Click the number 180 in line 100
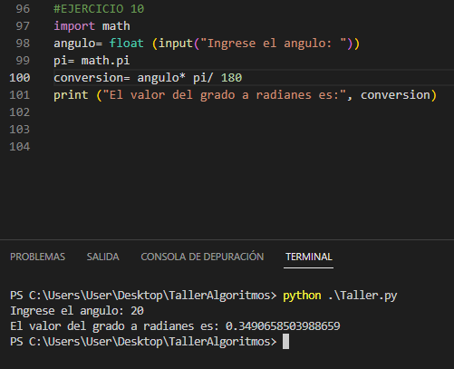454x369 pixels. pyautogui.click(x=231, y=78)
